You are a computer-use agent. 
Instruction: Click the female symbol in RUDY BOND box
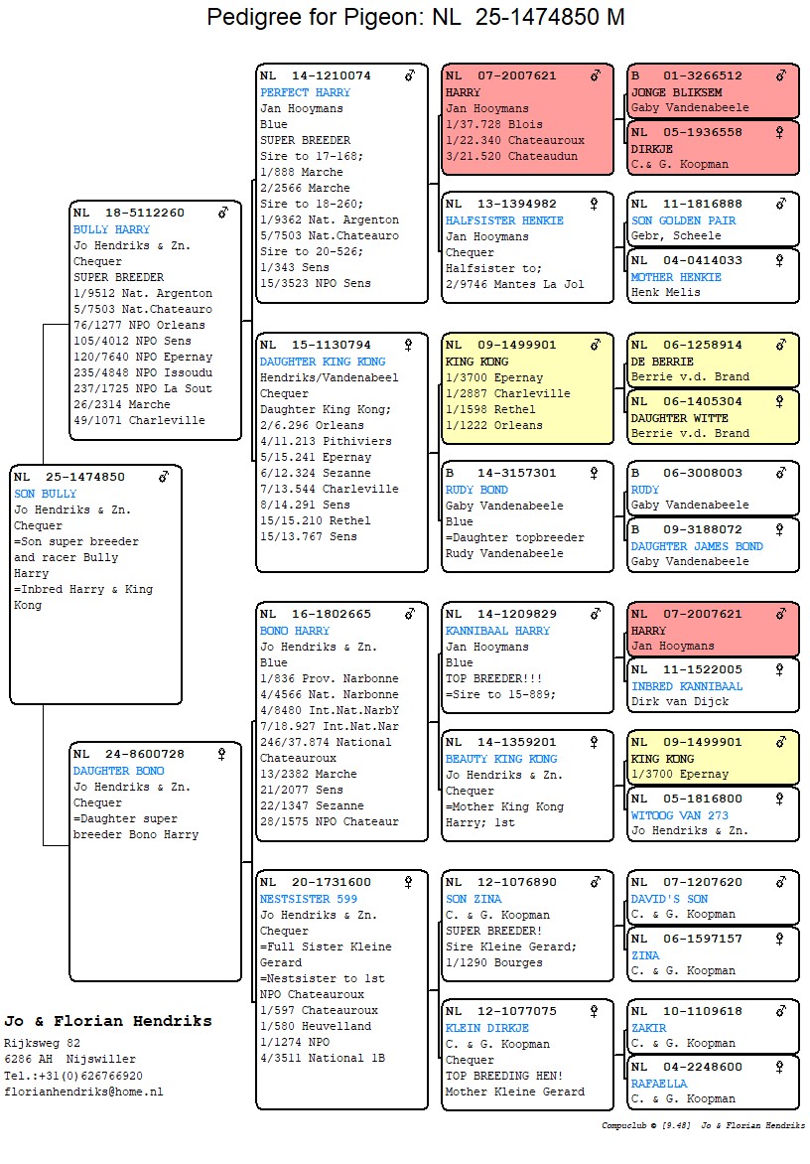pos(595,474)
